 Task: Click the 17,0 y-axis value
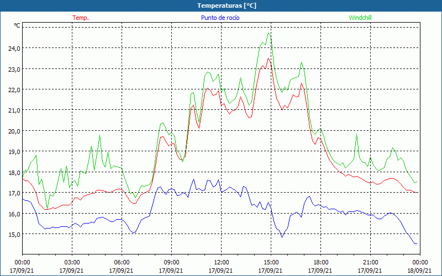click(14, 193)
